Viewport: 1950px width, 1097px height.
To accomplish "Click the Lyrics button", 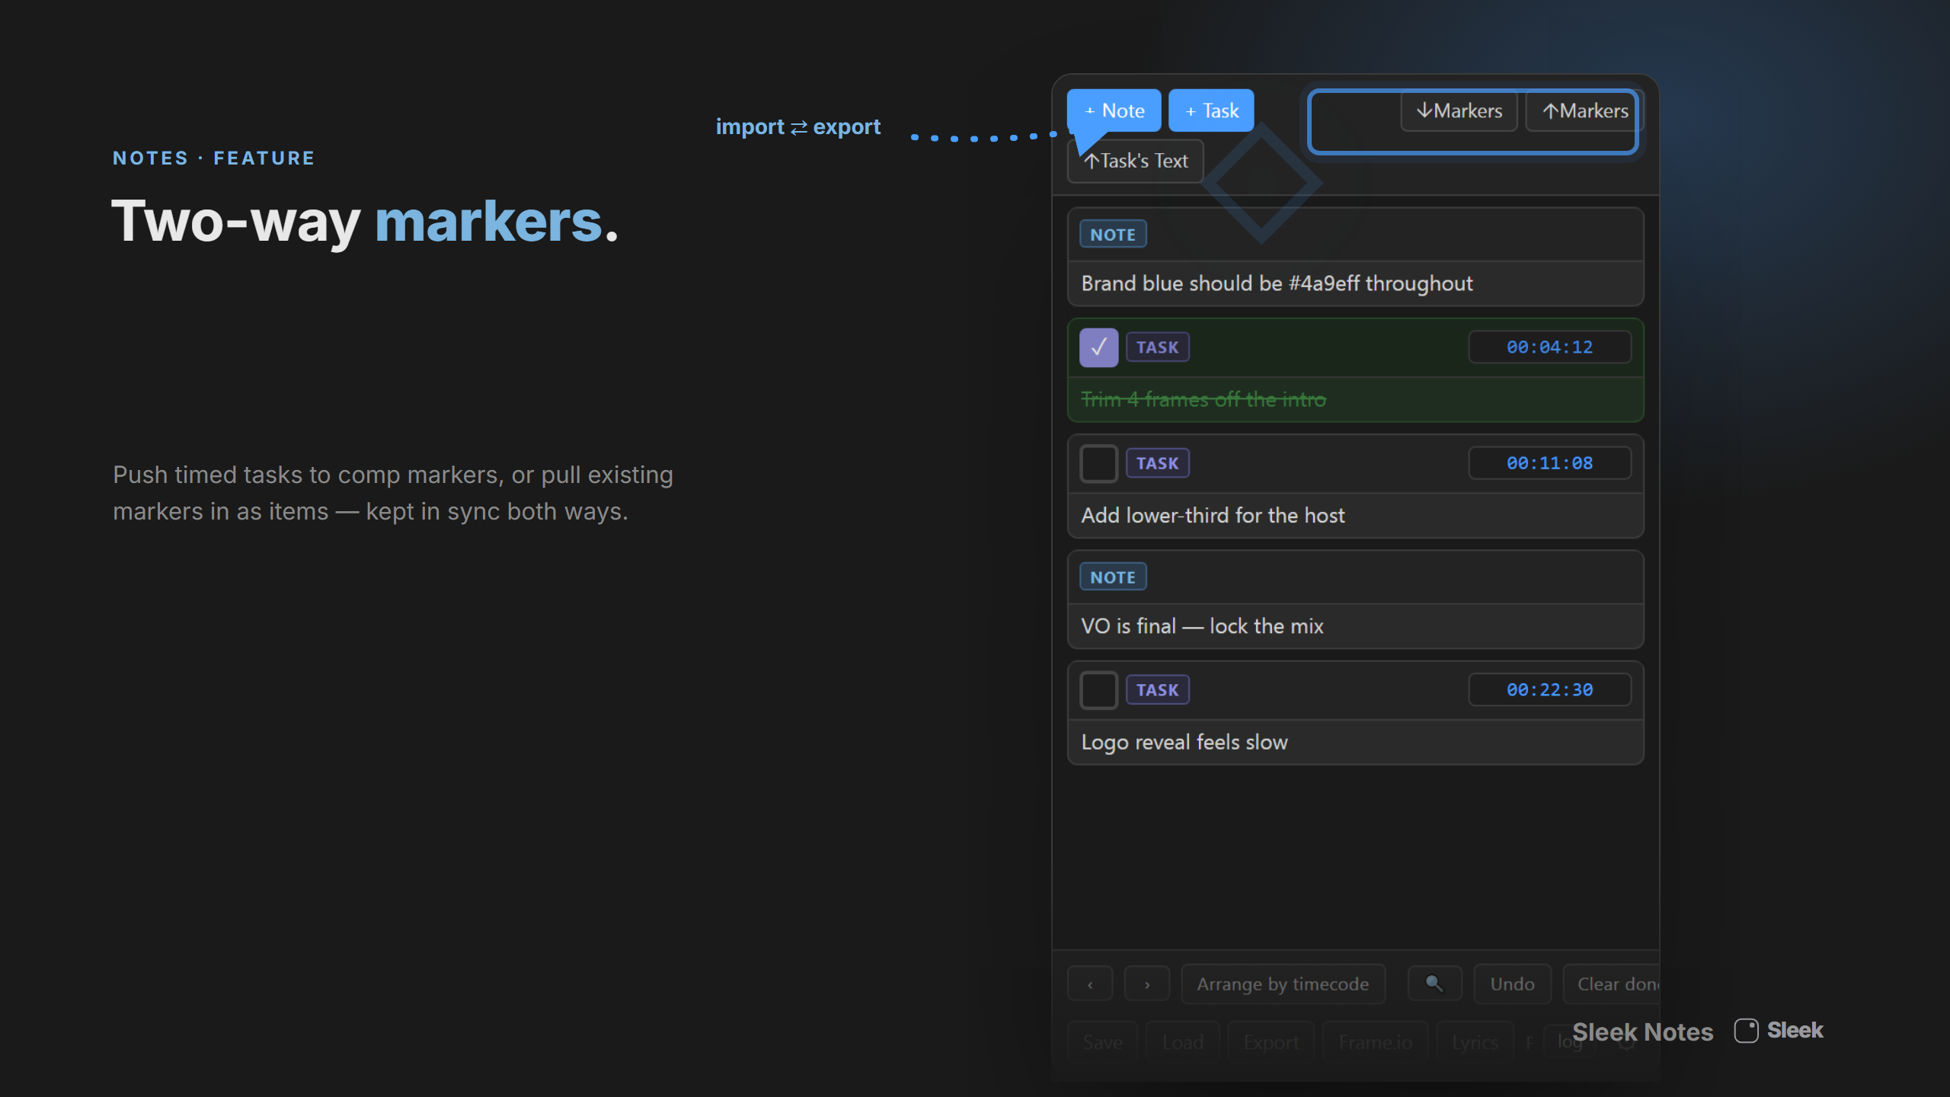I will tap(1475, 1042).
